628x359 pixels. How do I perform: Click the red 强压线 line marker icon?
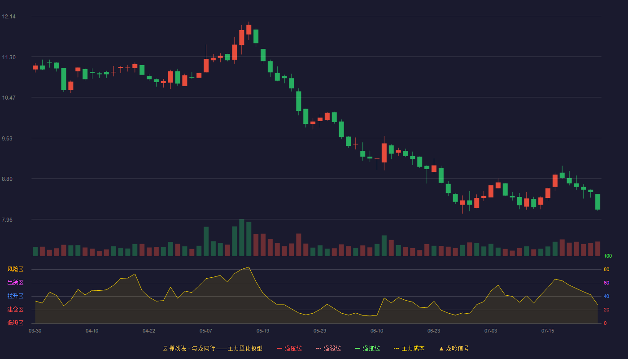[x=279, y=348]
